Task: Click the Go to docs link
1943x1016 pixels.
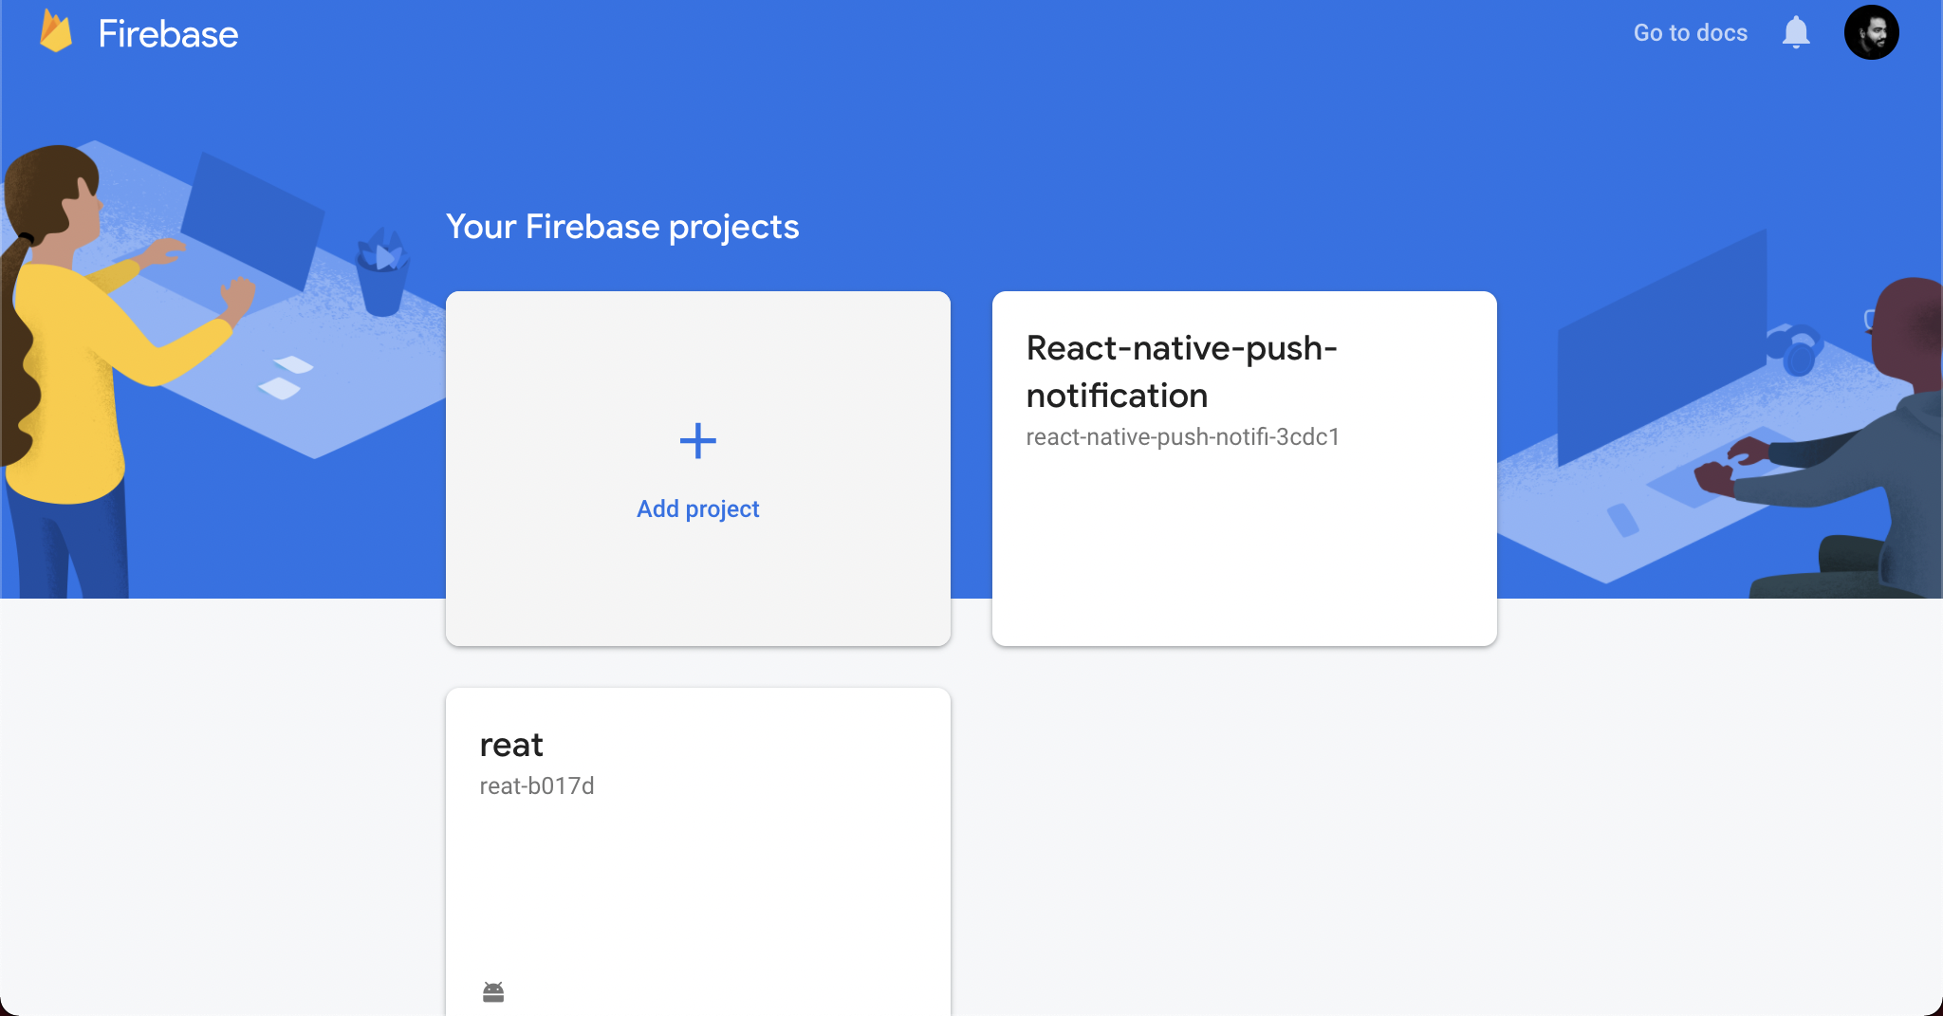Action: click(1690, 33)
